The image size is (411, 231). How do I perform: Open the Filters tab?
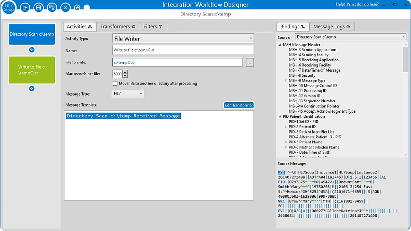pos(153,27)
